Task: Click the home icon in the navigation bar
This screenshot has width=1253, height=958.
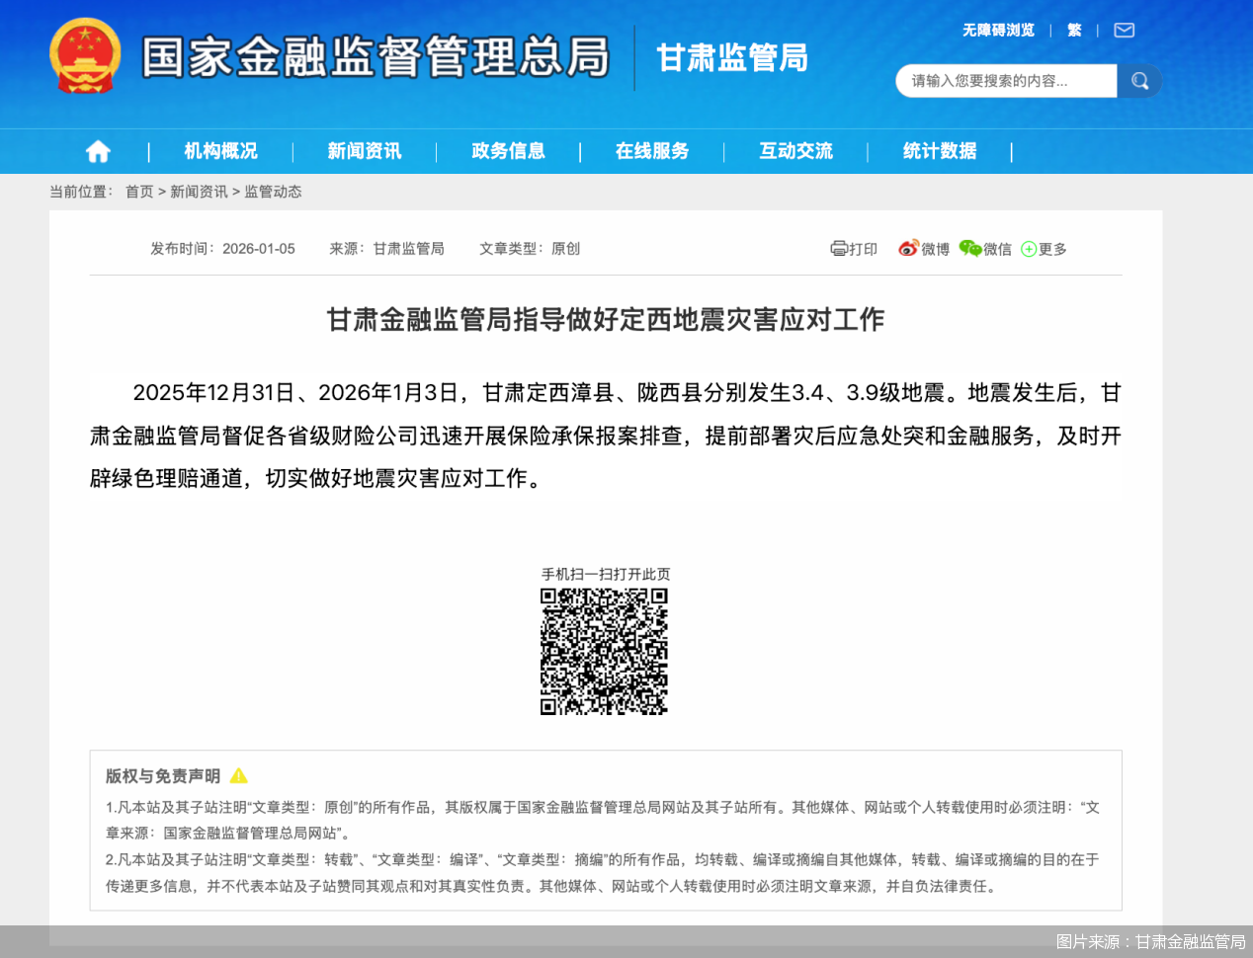Action: 97,150
